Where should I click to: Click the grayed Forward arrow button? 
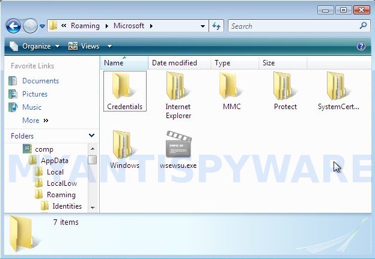[x=30, y=26]
